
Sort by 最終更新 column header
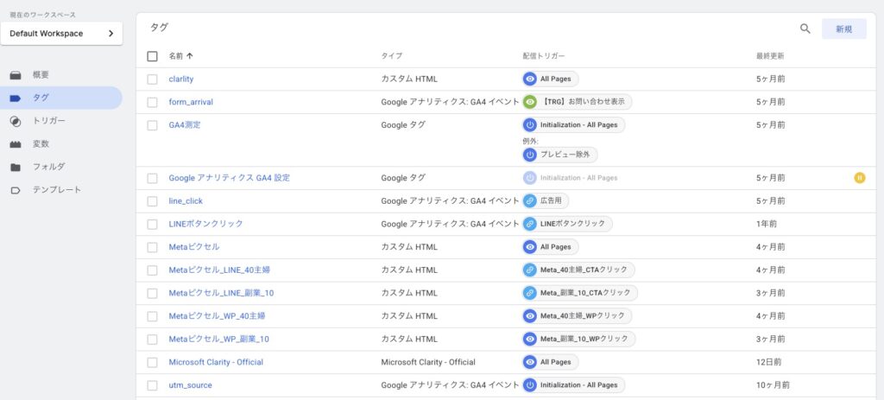(x=770, y=56)
